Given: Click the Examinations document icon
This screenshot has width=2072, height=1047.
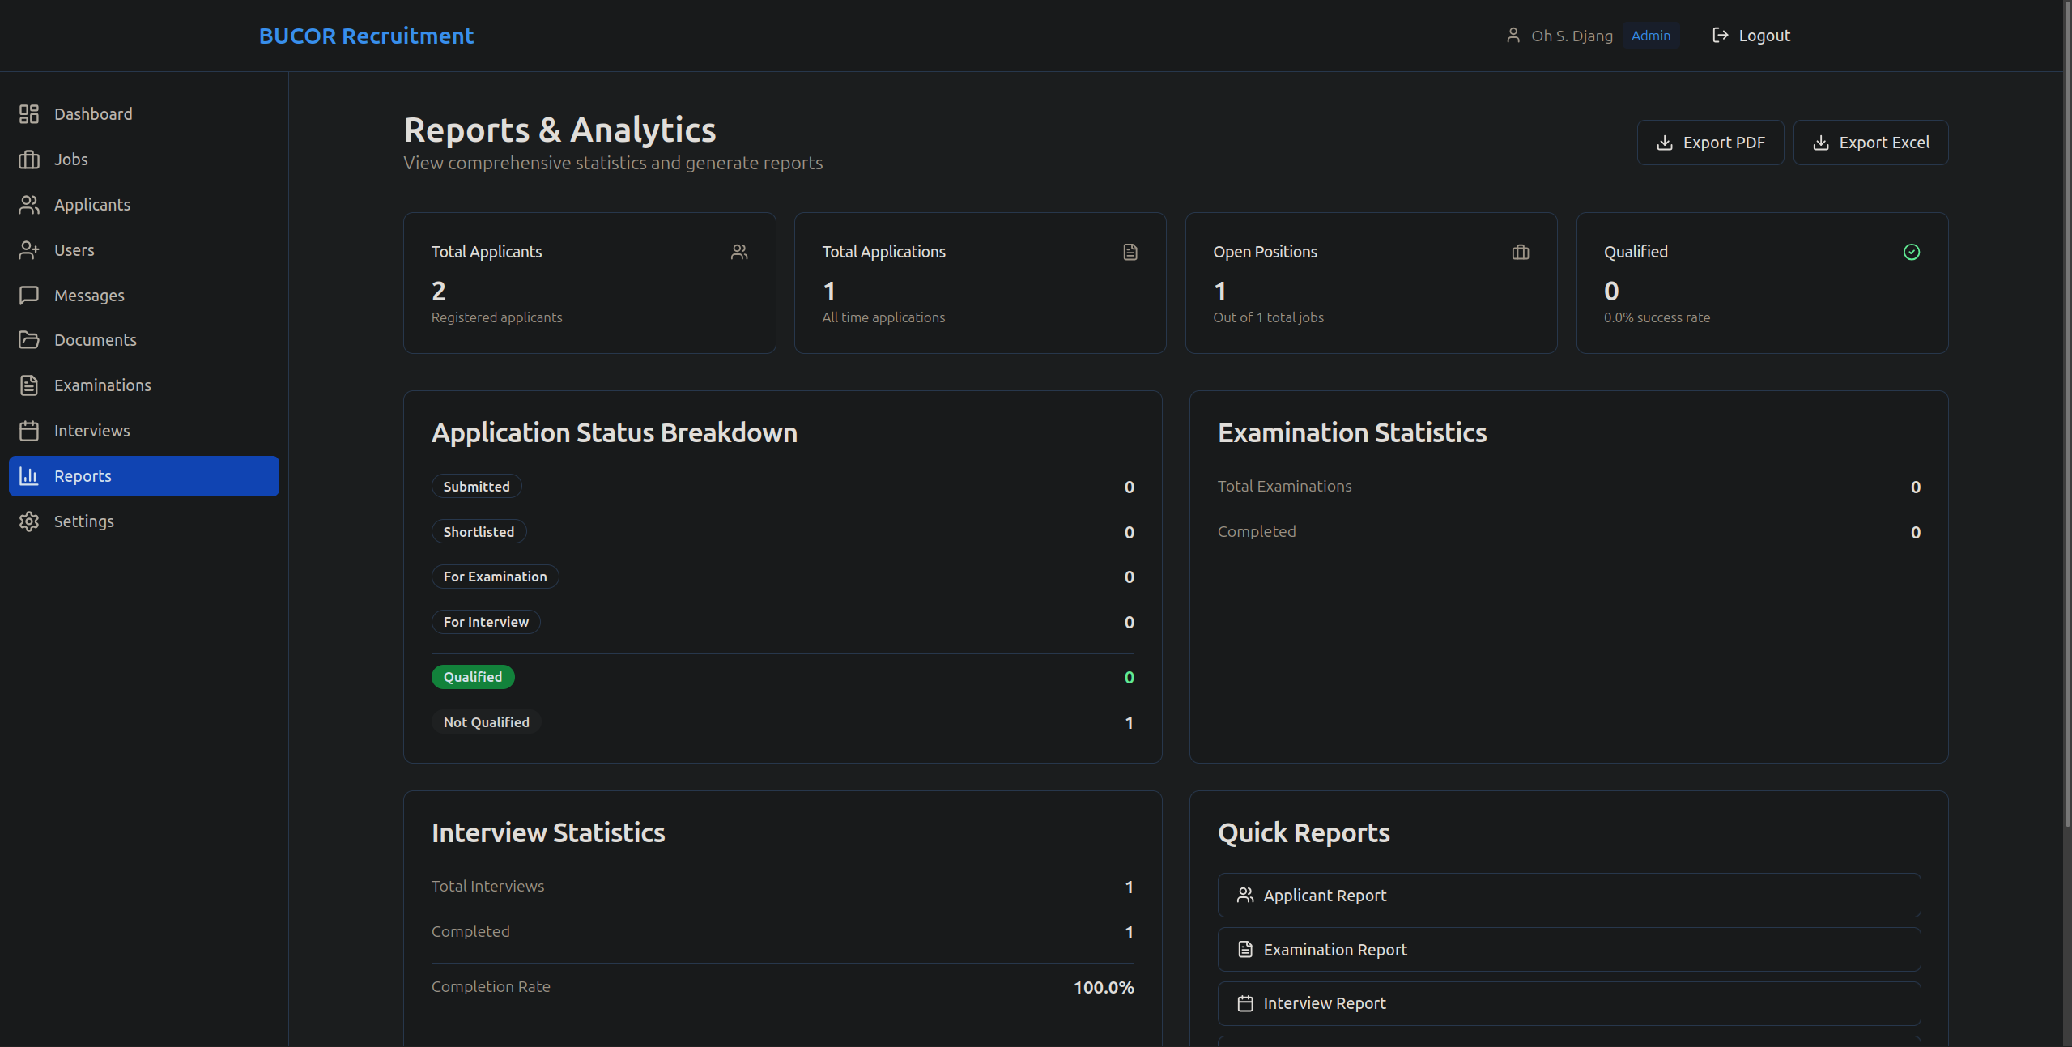Looking at the screenshot, I should [29, 385].
